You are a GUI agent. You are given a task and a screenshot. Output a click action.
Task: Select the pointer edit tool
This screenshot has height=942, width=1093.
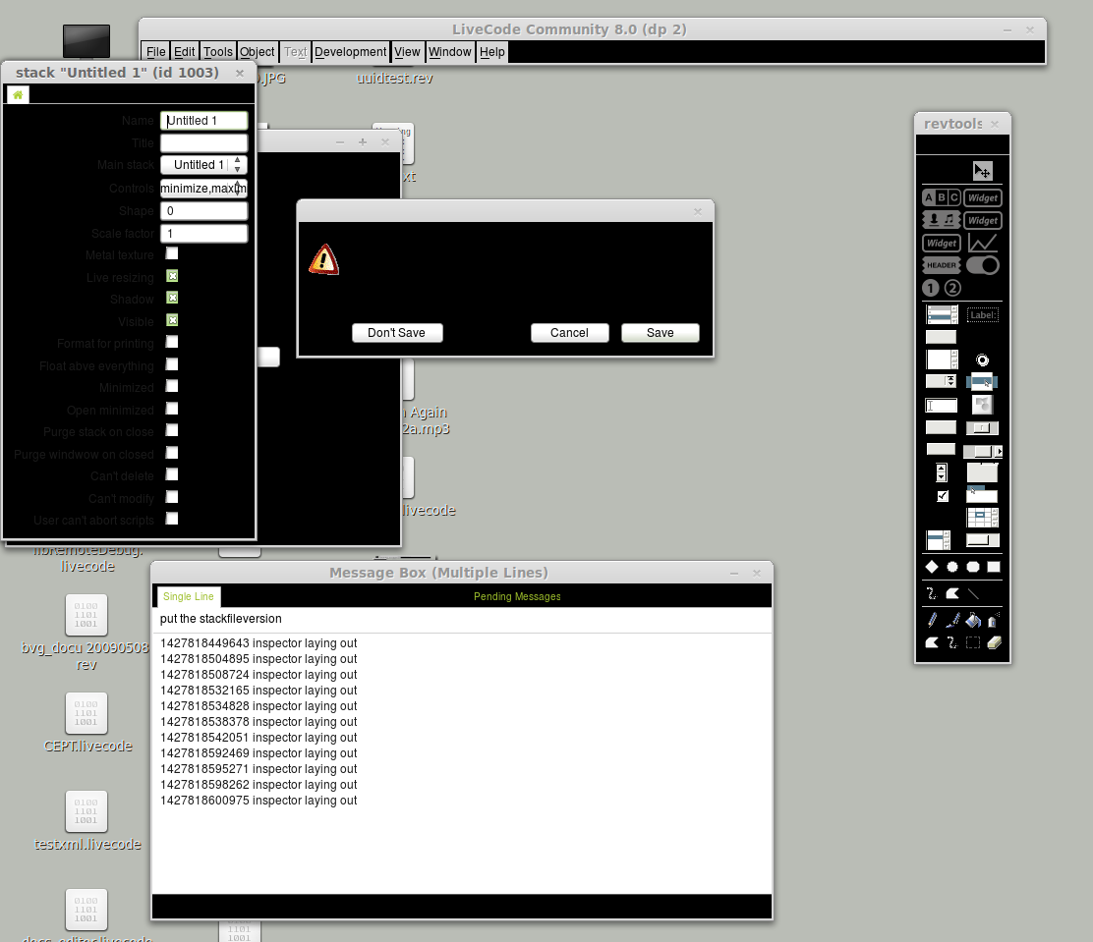(982, 170)
